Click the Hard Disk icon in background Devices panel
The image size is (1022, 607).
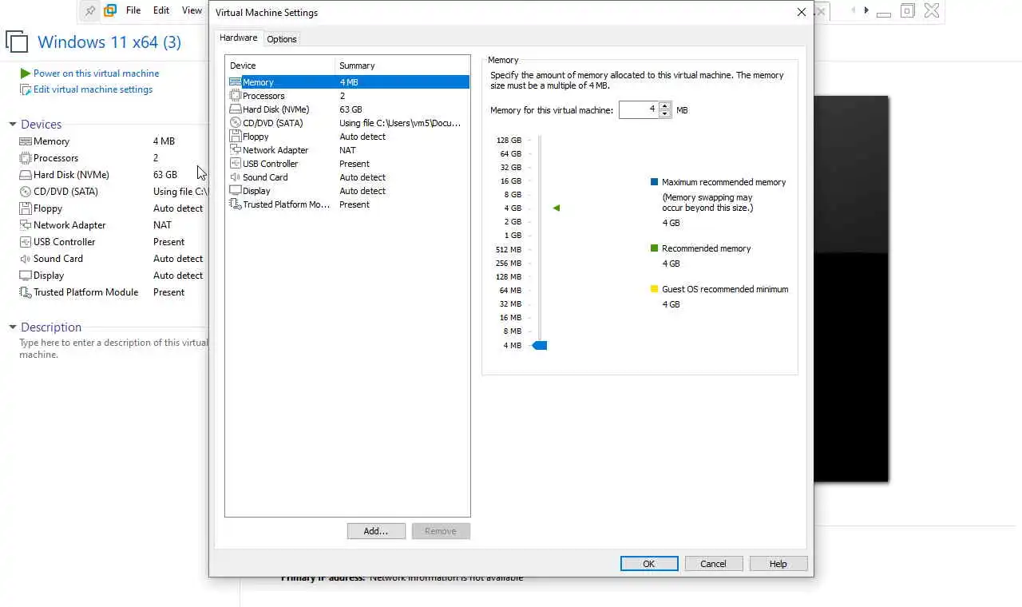click(x=26, y=175)
